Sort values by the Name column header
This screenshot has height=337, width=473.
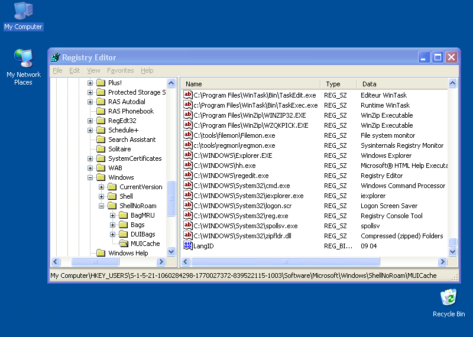[250, 84]
